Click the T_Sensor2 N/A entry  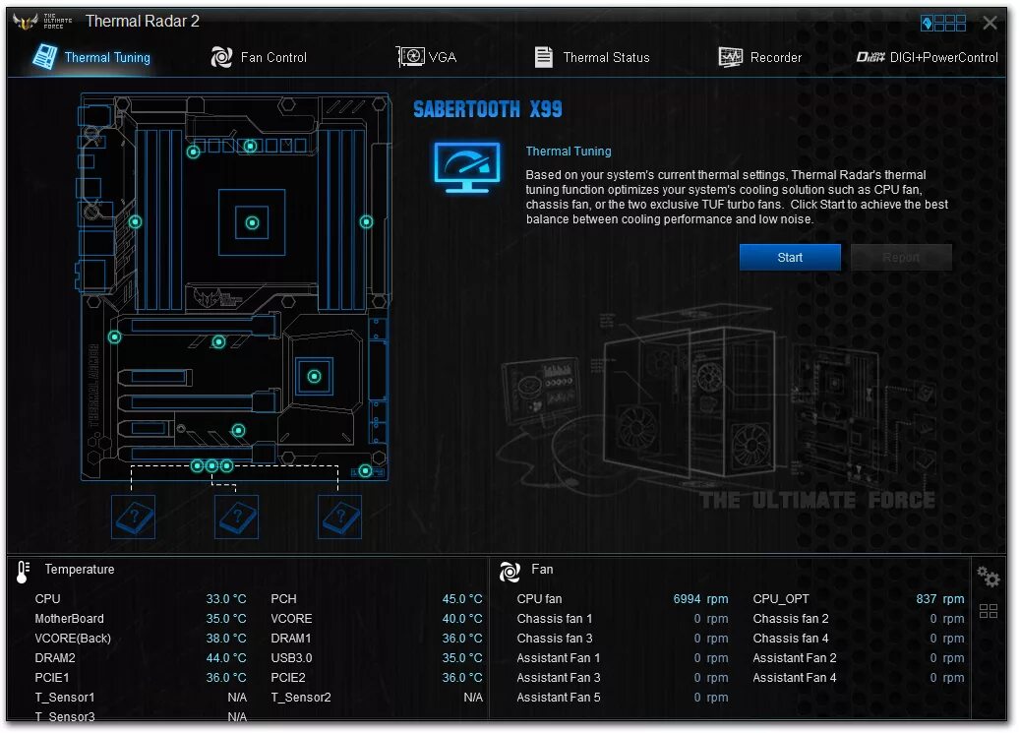click(377, 698)
